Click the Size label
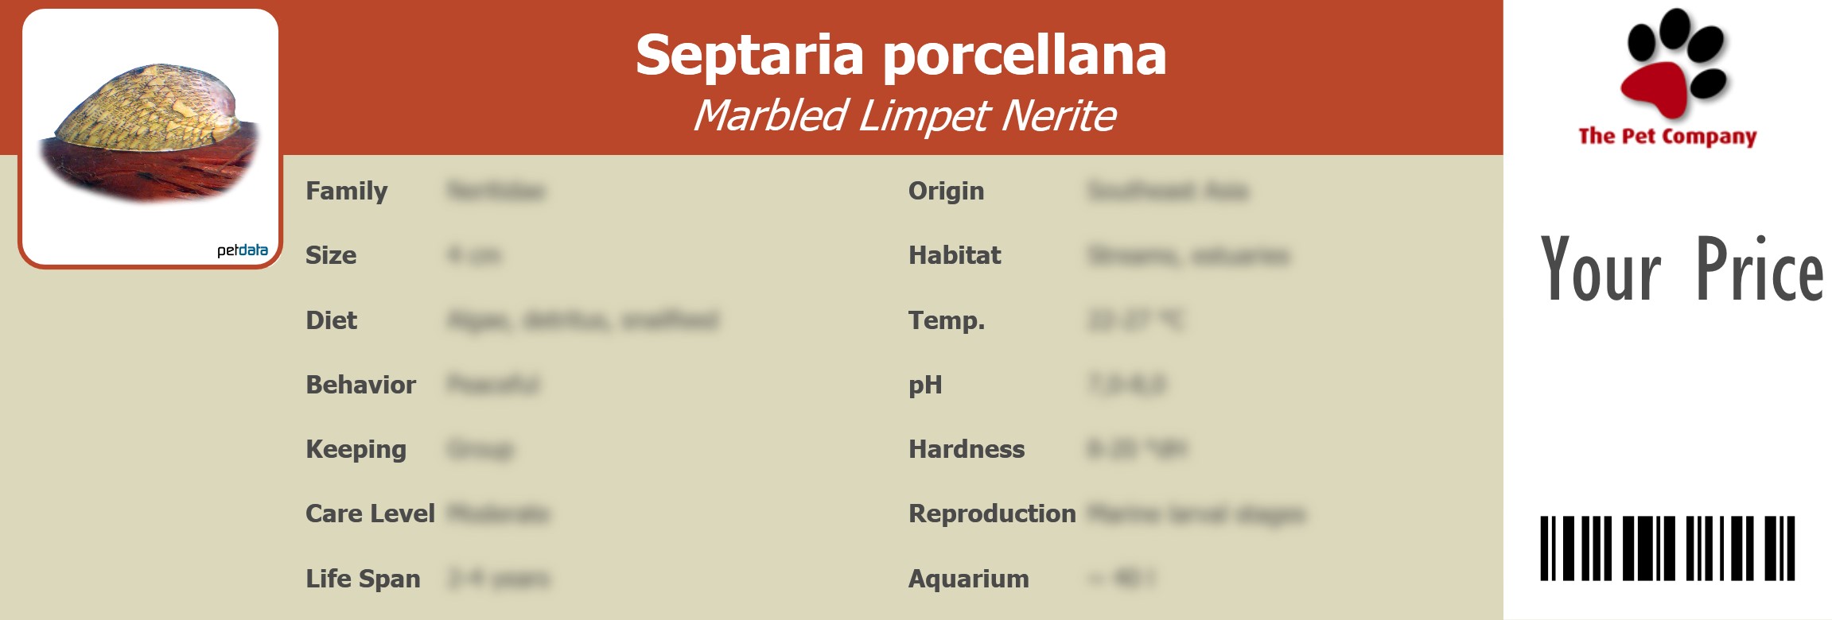The width and height of the screenshot is (1832, 620). pyautogui.click(x=331, y=255)
